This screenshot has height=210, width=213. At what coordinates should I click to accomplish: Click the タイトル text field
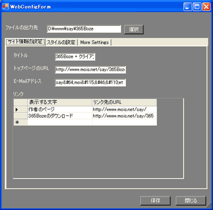click(x=75, y=57)
